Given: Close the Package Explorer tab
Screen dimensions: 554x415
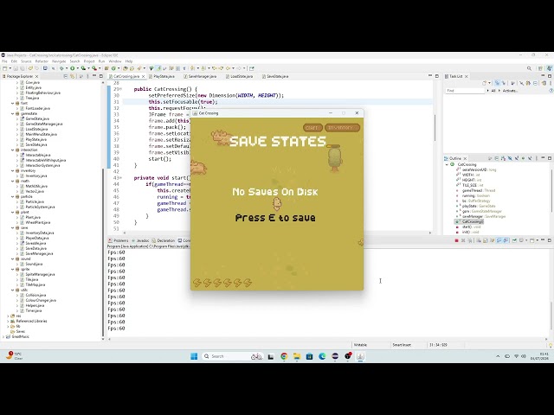Looking at the screenshot, I should click(x=36, y=76).
